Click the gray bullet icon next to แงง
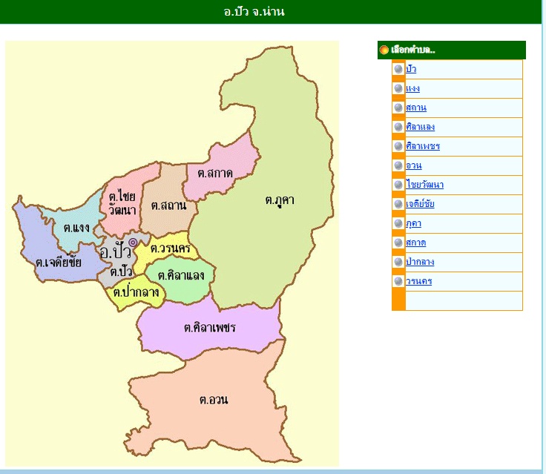The height and width of the screenshot is (474, 546). point(398,88)
